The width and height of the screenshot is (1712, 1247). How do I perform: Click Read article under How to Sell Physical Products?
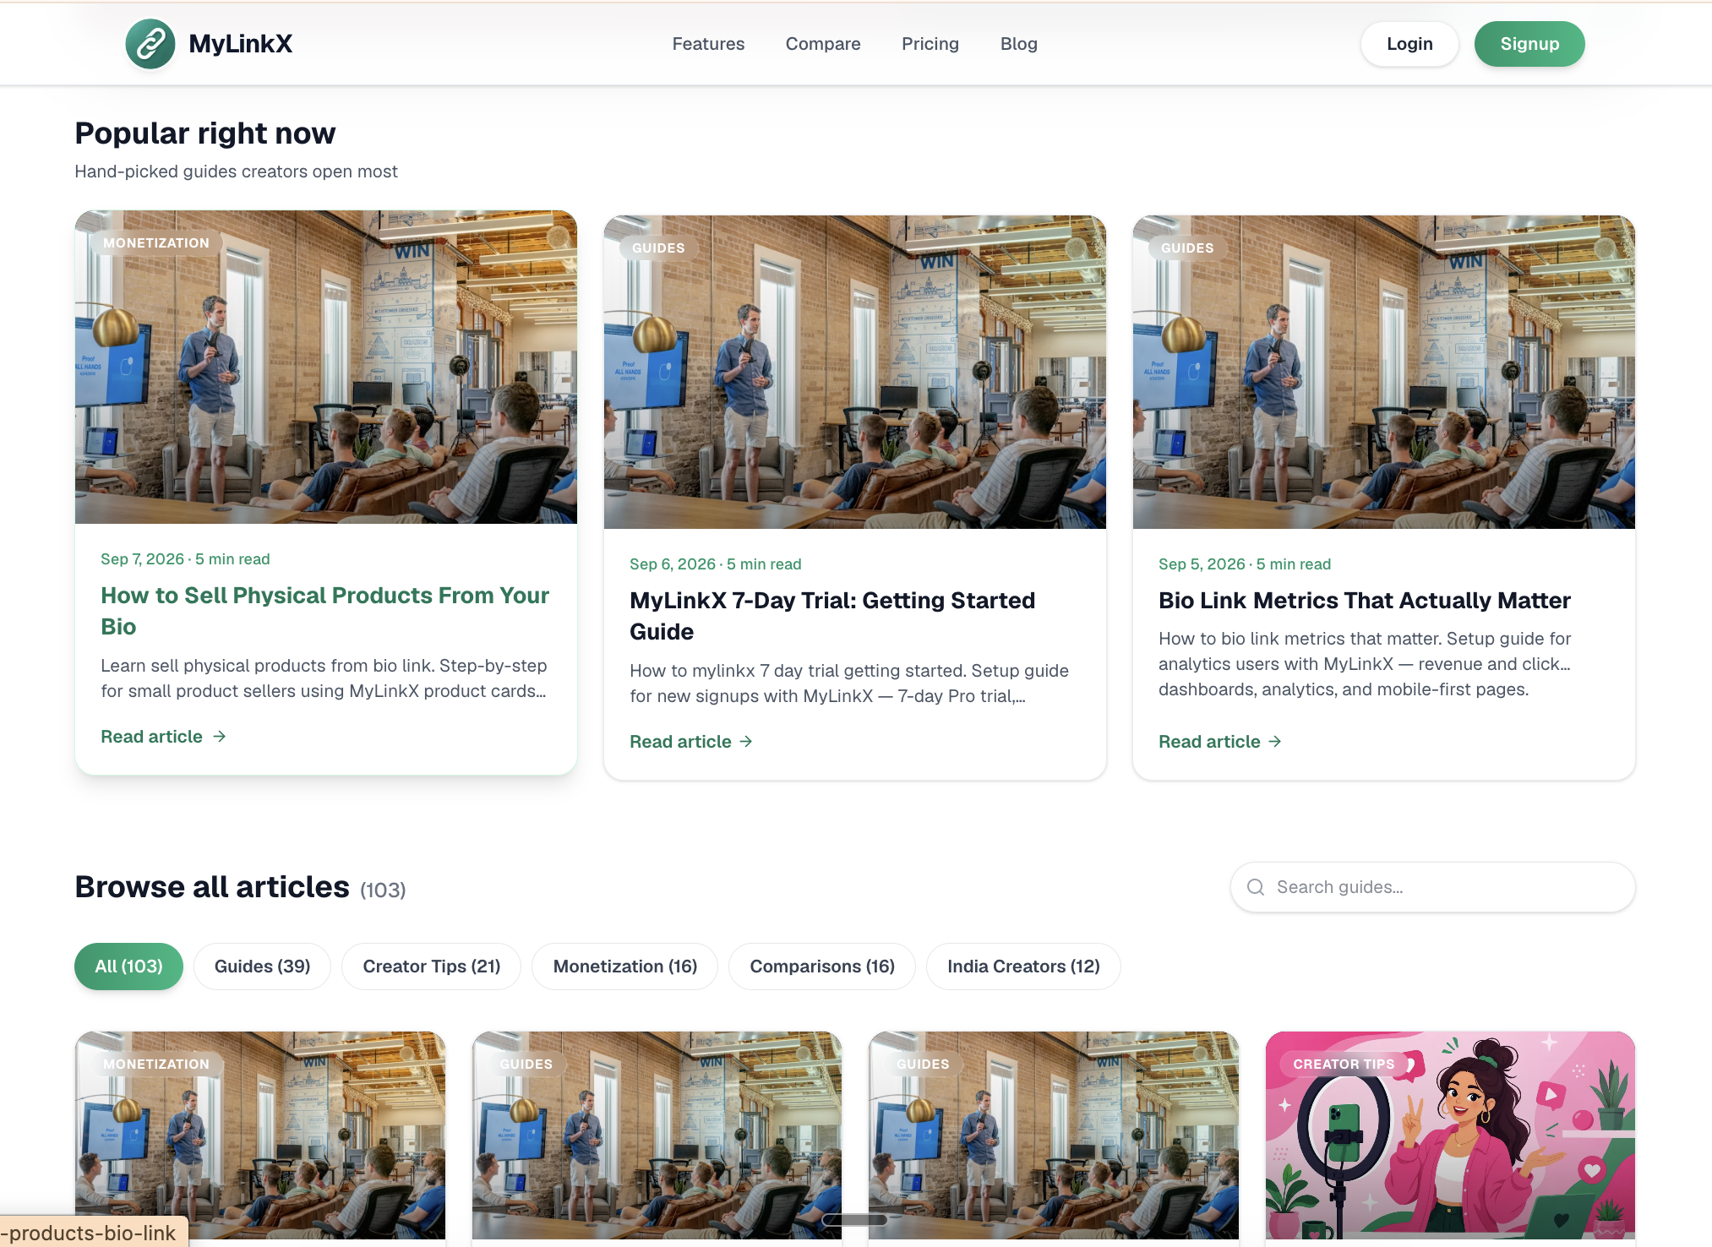(x=152, y=737)
